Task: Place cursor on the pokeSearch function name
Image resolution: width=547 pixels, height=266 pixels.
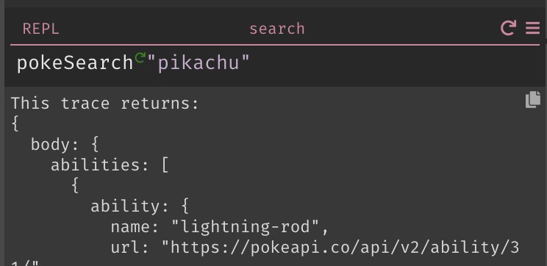Action: 75,64
